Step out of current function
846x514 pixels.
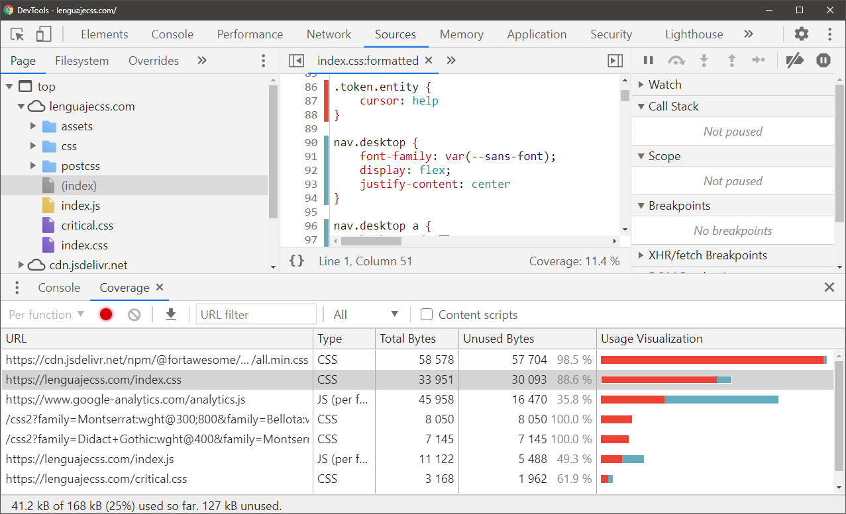point(732,61)
